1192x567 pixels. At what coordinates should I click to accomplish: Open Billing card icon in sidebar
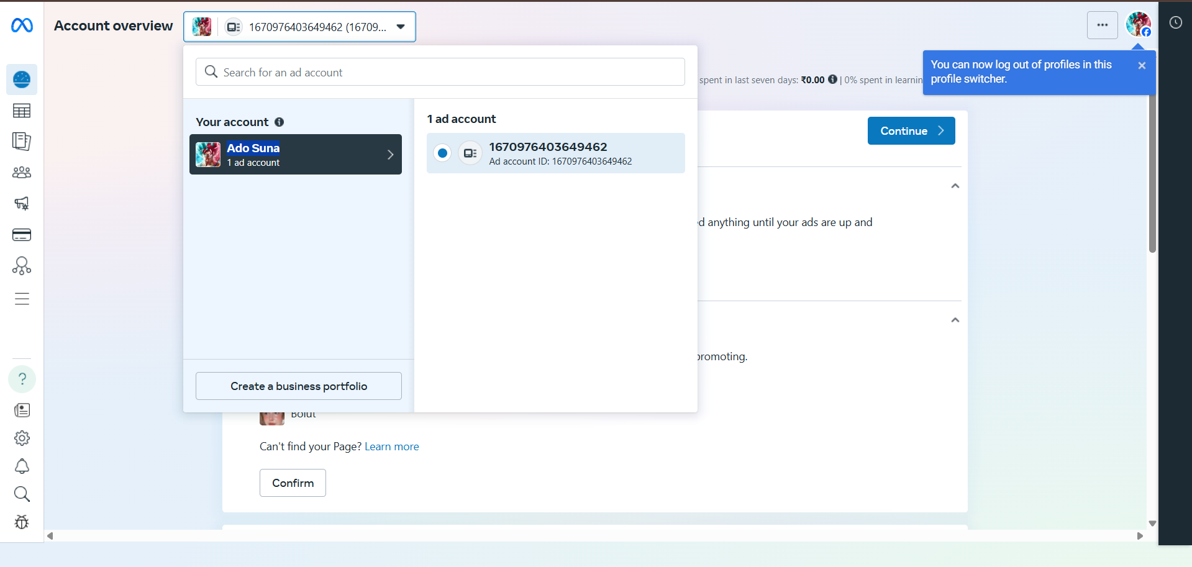(22, 235)
